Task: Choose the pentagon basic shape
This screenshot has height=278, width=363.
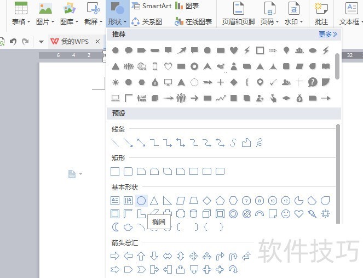Action: tap(220, 201)
